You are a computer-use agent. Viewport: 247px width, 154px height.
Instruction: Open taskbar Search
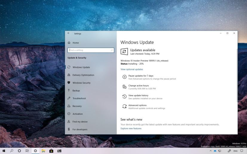pyautogui.click(x=12, y=151)
